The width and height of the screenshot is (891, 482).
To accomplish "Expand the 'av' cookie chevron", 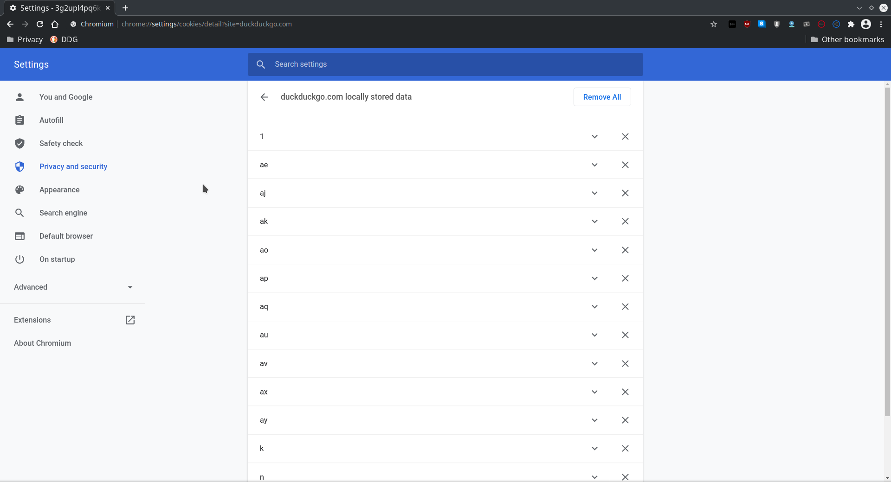I will coord(594,363).
